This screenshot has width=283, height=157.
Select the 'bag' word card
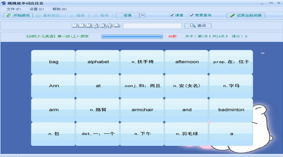tap(53, 62)
